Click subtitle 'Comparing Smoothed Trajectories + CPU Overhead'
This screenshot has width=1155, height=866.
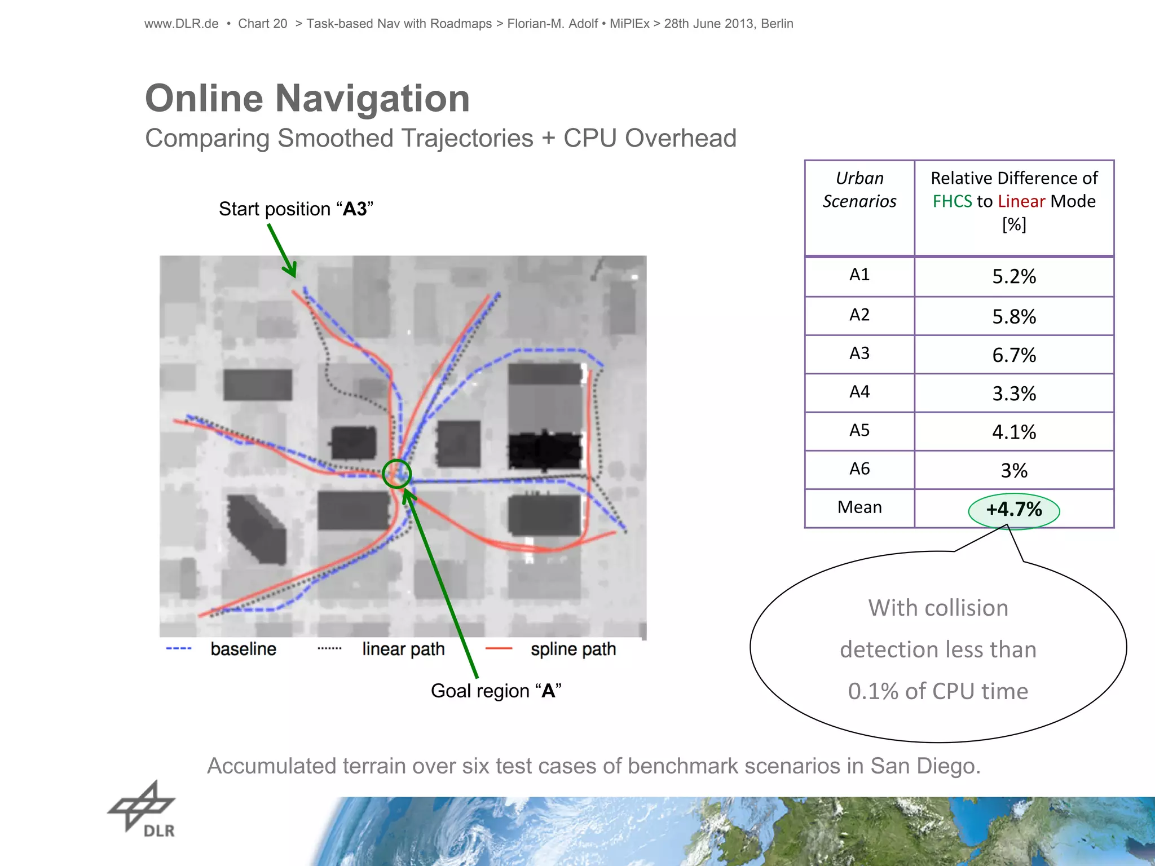pyautogui.click(x=440, y=138)
